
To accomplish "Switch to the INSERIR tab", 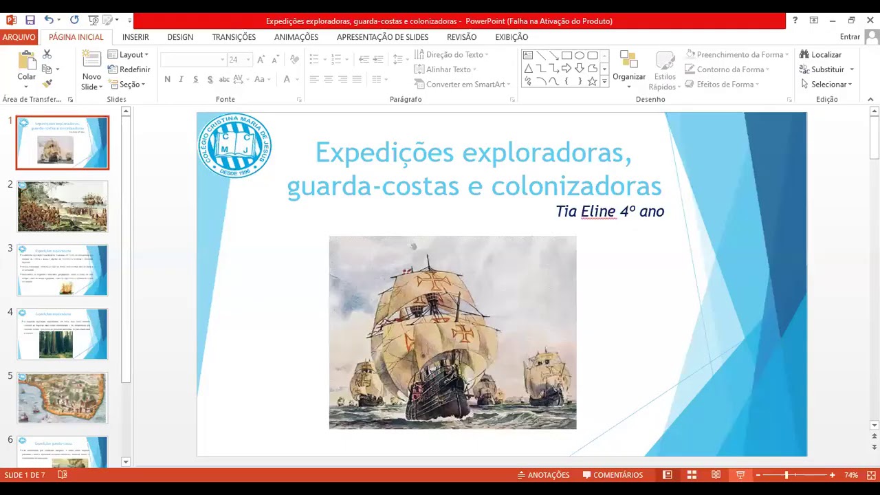I will [x=135, y=37].
